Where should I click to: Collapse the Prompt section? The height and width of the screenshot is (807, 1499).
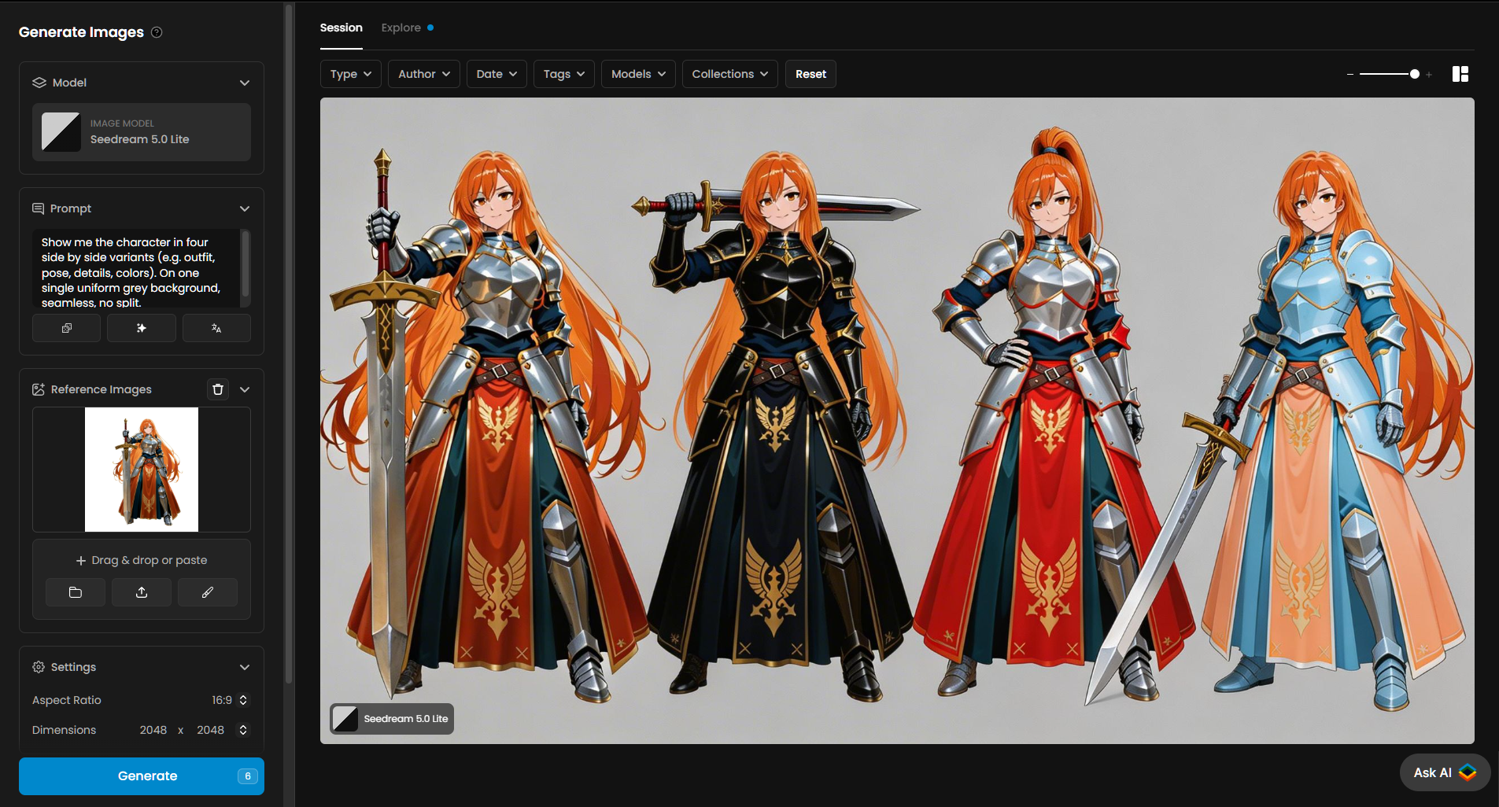(245, 208)
